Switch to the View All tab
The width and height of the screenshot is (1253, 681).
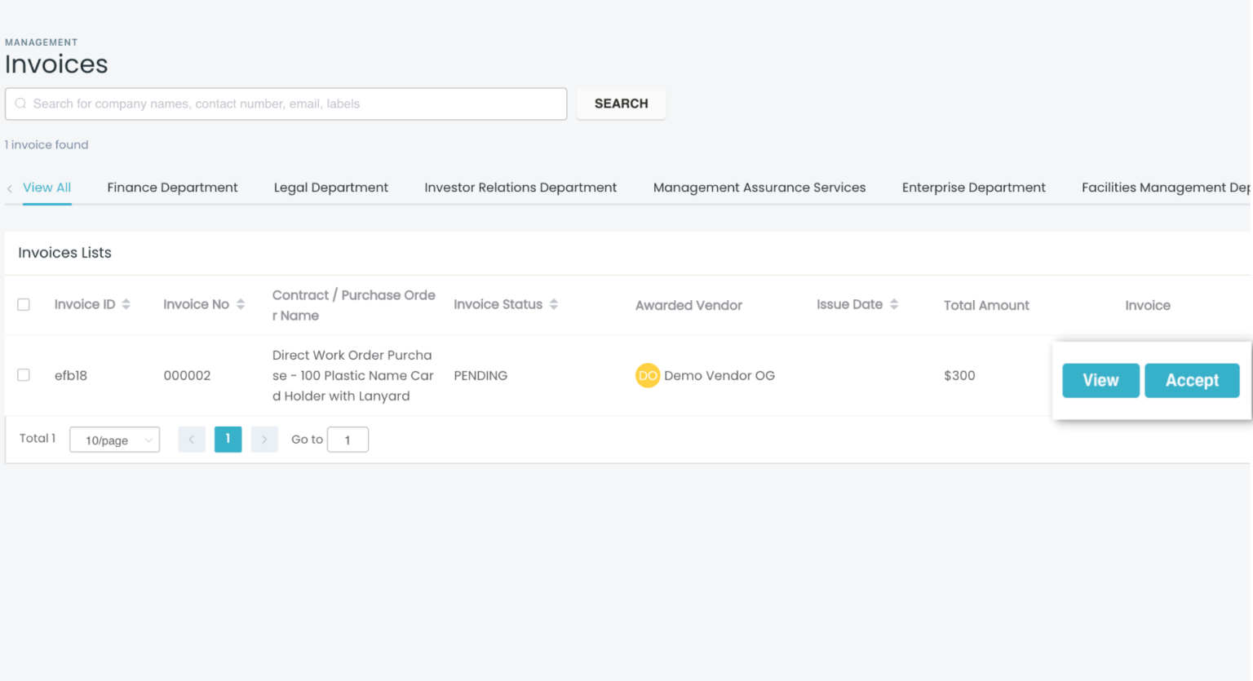coord(47,188)
